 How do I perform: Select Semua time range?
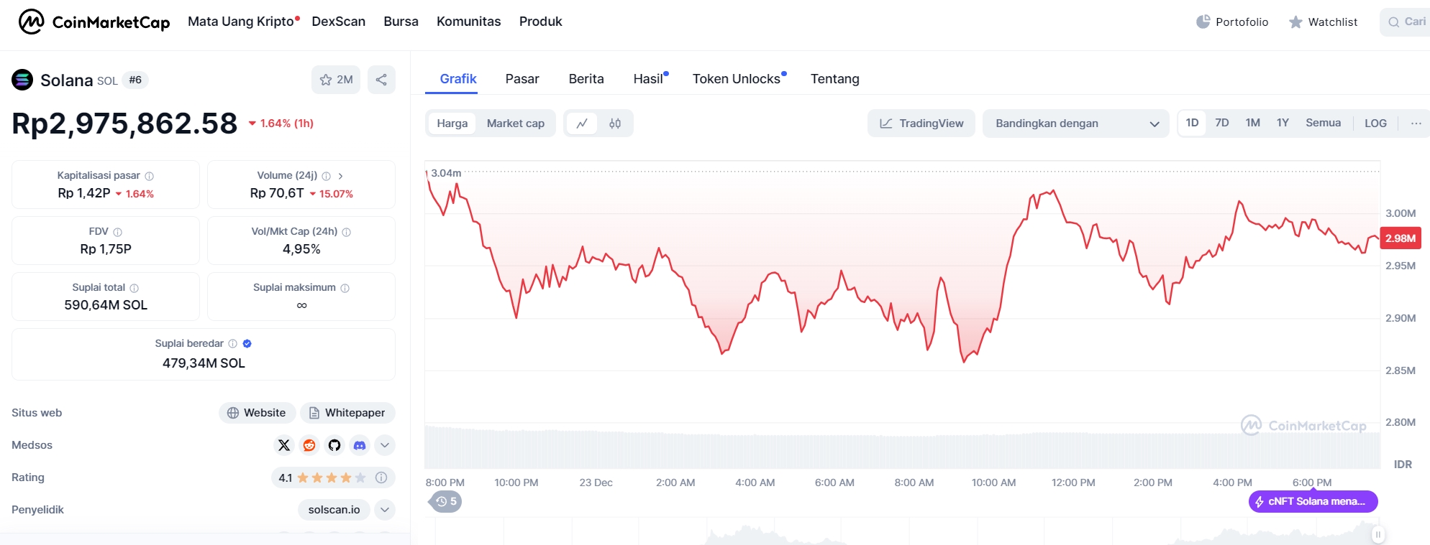coord(1324,123)
